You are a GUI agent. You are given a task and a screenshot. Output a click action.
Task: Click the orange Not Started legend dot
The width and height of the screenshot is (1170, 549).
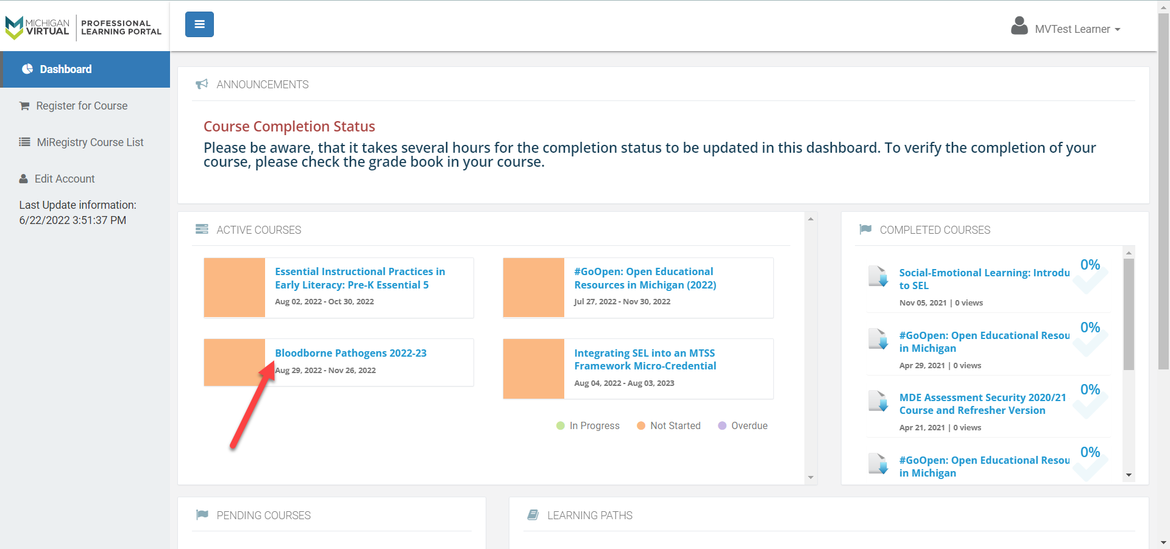641,425
